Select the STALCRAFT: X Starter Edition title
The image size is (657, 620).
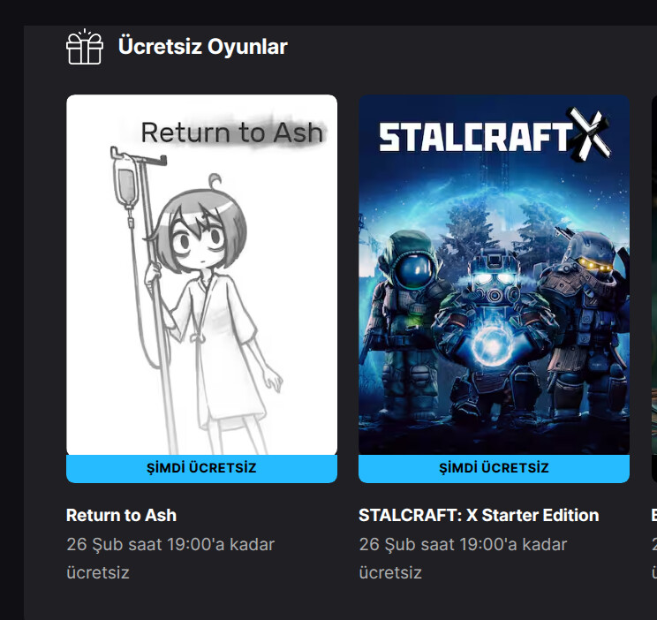click(479, 515)
